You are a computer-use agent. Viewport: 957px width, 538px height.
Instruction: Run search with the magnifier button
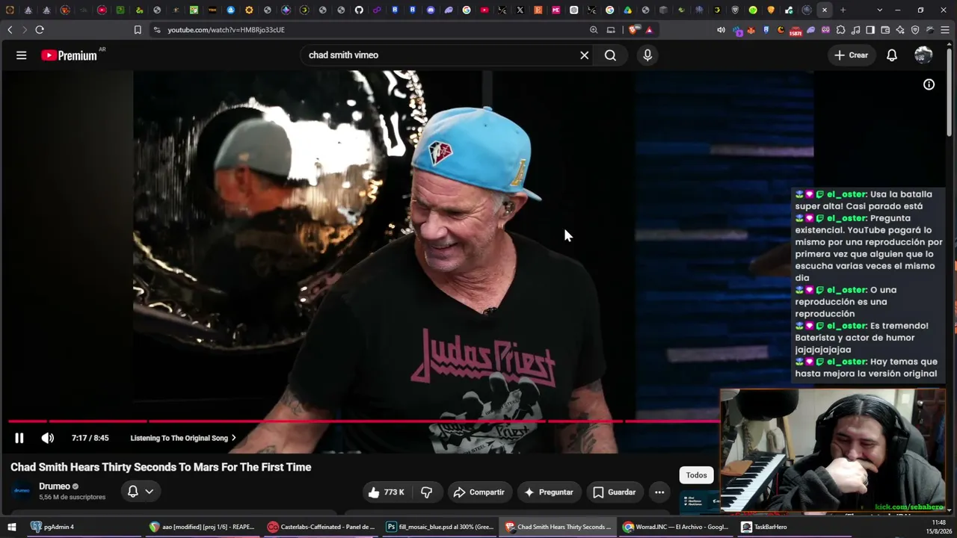tap(611, 55)
